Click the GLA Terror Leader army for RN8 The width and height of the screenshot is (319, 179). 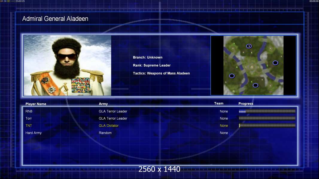[x=113, y=111]
